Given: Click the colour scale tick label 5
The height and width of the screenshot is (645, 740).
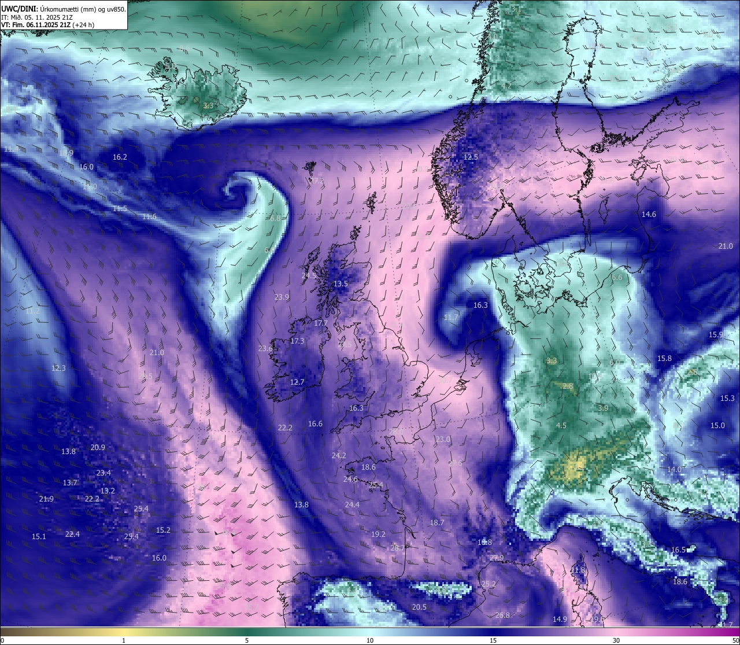Looking at the screenshot, I should 247,640.
